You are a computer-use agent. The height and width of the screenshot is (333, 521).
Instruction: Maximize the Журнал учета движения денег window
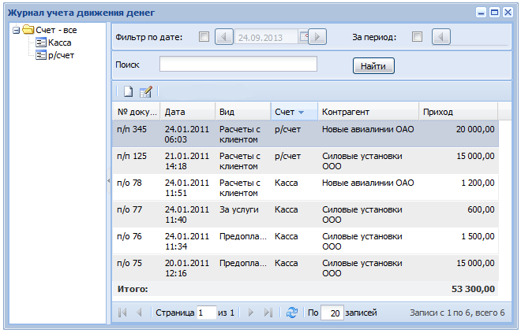tap(494, 13)
